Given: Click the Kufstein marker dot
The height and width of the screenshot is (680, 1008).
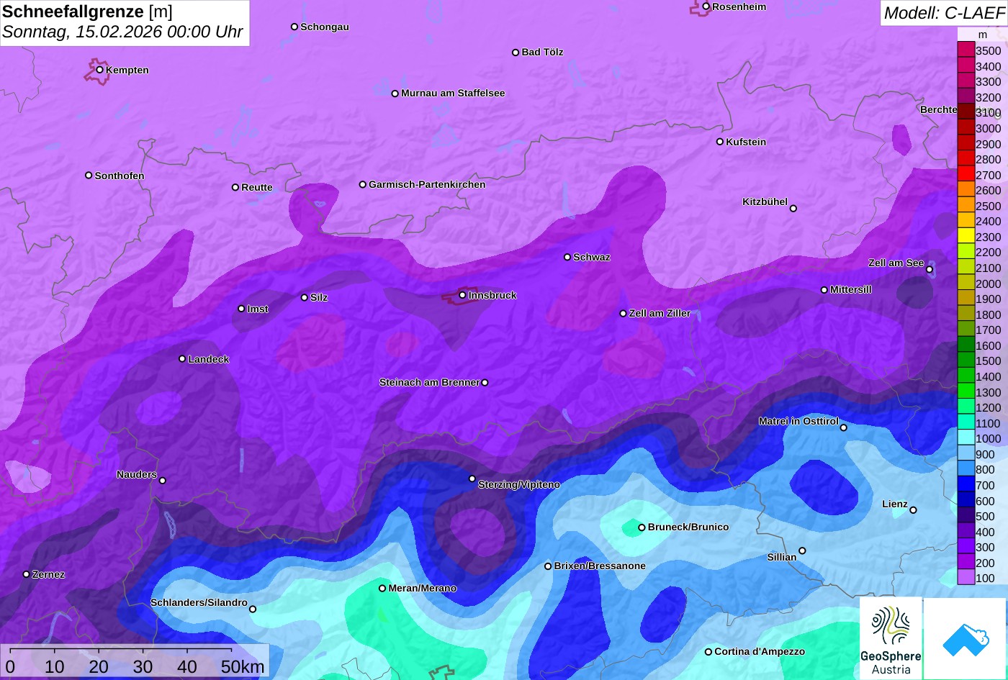Looking at the screenshot, I should 720,142.
